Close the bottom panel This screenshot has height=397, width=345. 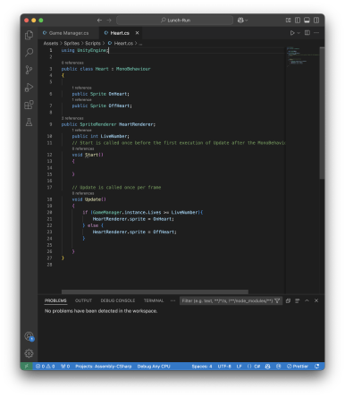coord(316,300)
